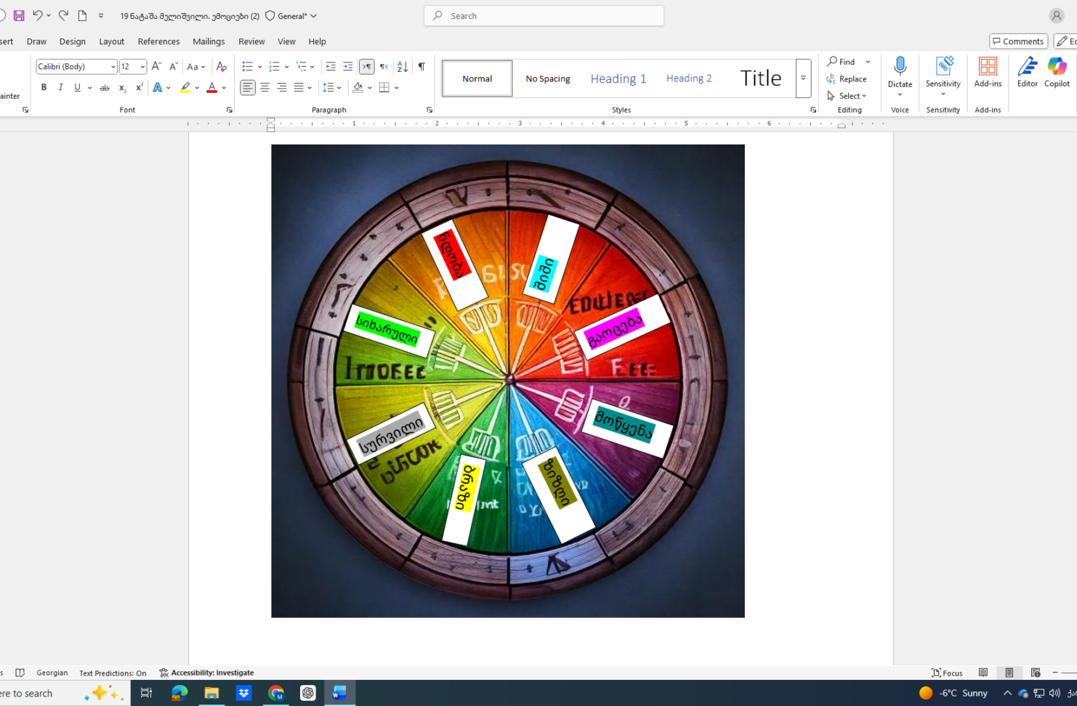The image size is (1077, 706).
Task: Click the Dictate microphone icon
Action: [900, 67]
